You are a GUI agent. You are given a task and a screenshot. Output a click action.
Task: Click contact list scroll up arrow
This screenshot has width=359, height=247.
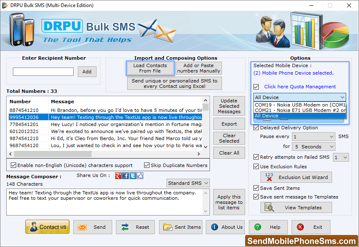(206, 100)
